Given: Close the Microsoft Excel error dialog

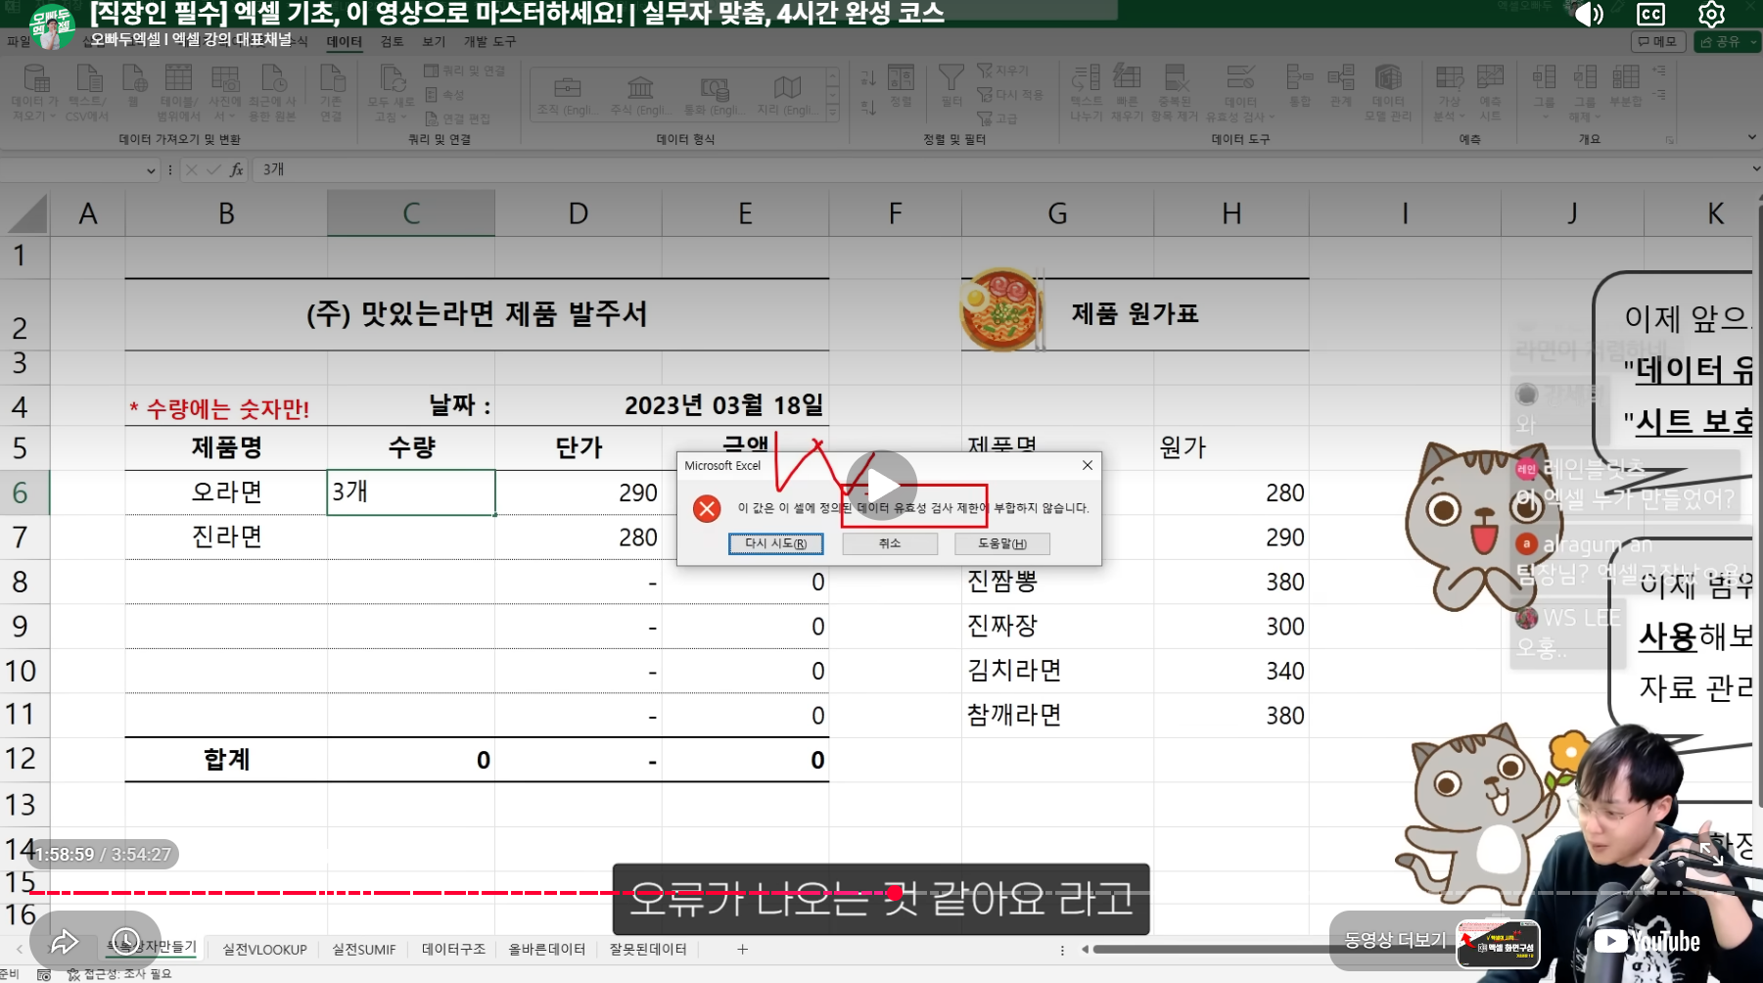Looking at the screenshot, I should [x=1087, y=465].
